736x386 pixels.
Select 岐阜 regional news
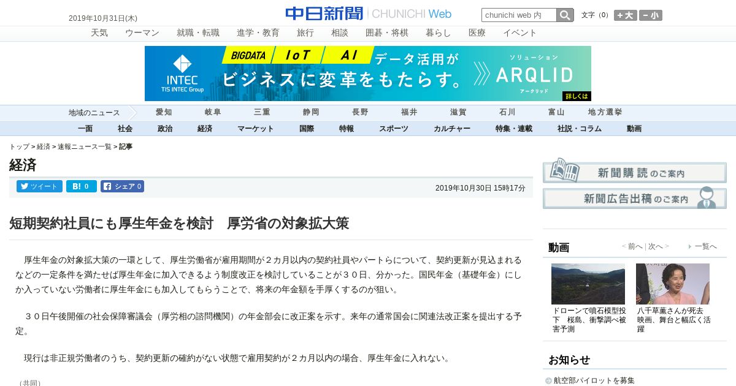click(213, 112)
